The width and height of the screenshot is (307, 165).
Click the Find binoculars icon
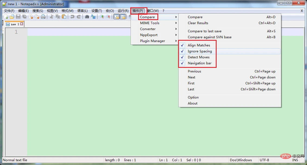87,17
